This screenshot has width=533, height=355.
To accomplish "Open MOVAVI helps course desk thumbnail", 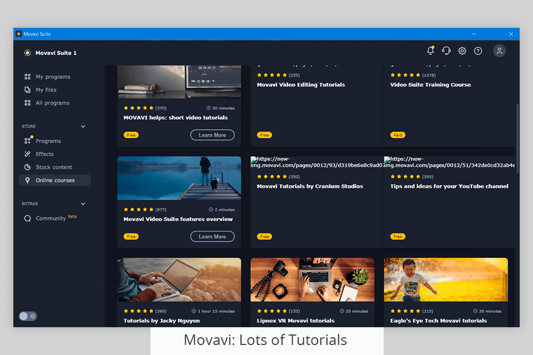I will (179, 82).
